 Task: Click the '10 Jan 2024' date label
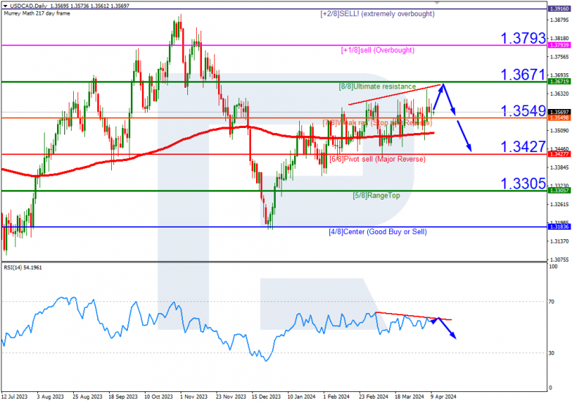click(301, 397)
